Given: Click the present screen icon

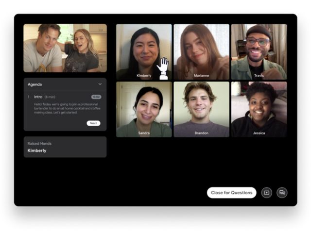Looking at the screenshot, I should [266, 193].
